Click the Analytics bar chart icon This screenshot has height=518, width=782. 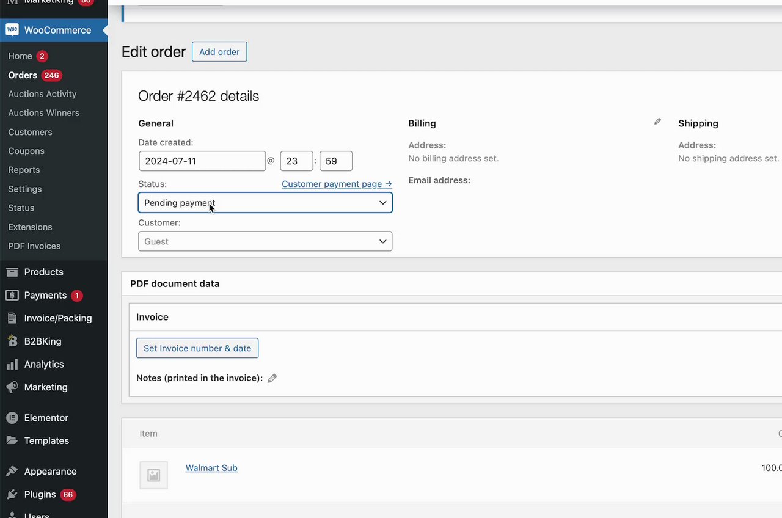click(x=12, y=365)
